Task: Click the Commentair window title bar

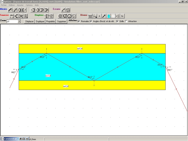Action: point(11,139)
